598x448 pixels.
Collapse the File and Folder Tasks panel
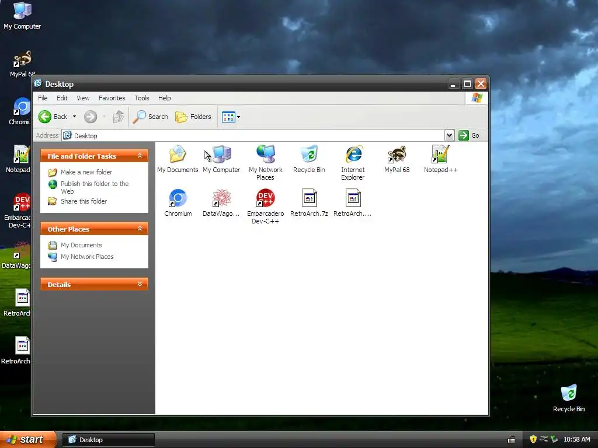(140, 156)
